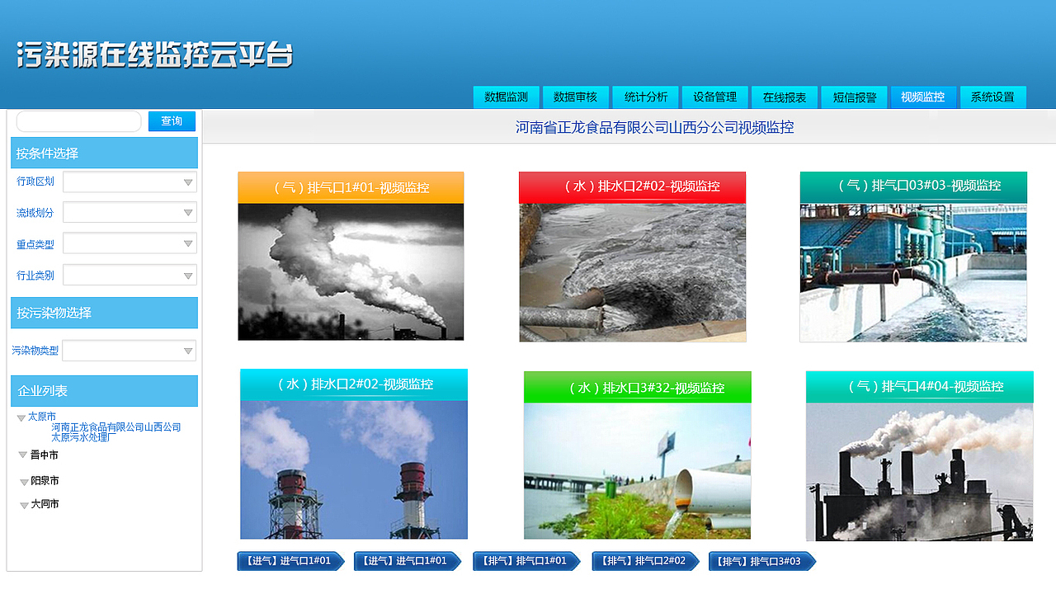This screenshot has height=594, width=1056.
Task: Expand the 行业类别 dropdown
Action: 130,275
